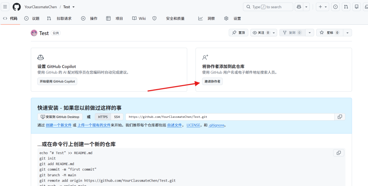Go to GitHub home via Octocat logo
The image size is (368, 186).
[x=17, y=7]
